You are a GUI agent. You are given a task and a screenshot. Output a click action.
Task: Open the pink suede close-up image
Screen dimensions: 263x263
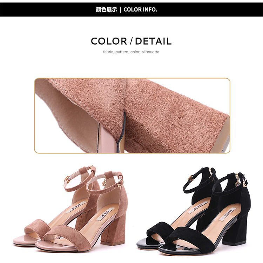(x=132, y=116)
